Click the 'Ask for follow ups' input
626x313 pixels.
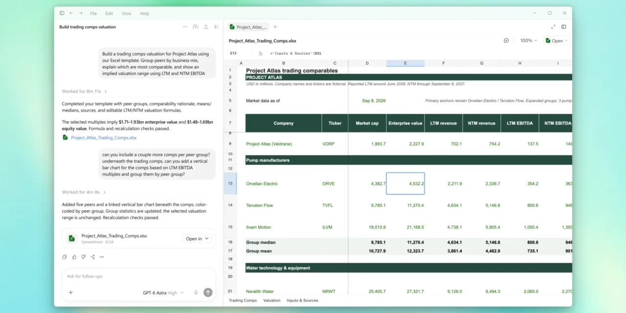(x=138, y=276)
